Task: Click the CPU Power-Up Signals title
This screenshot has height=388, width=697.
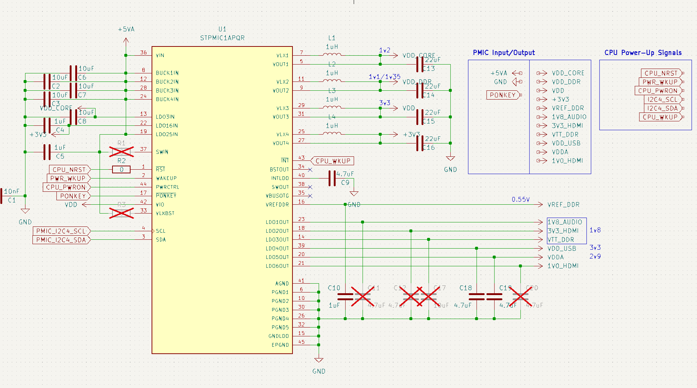Action: 642,52
